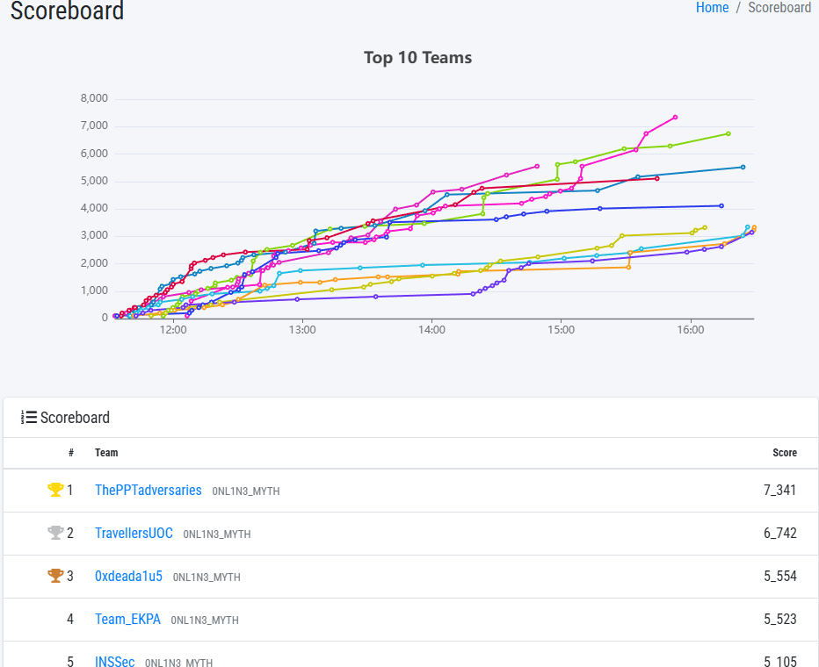Open the INSSec team link
This screenshot has height=667, width=819.
[x=114, y=661]
